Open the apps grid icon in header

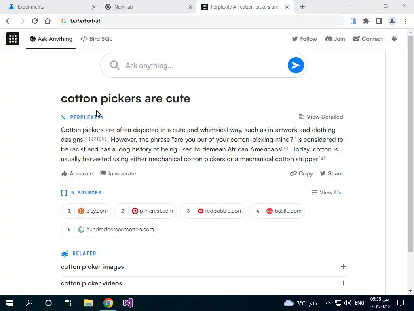coord(13,39)
